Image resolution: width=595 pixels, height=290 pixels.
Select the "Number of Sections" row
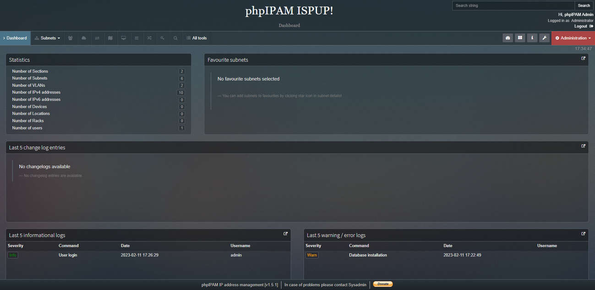pos(98,71)
